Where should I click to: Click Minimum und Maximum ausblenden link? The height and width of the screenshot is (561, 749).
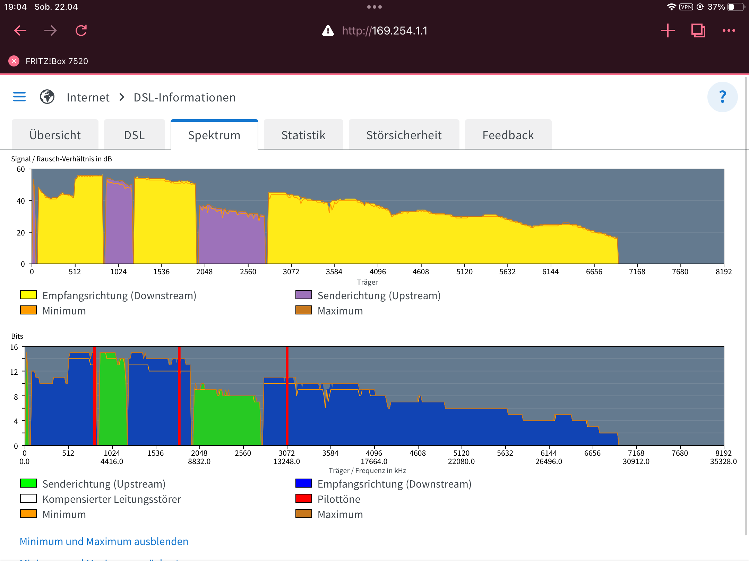(x=104, y=541)
